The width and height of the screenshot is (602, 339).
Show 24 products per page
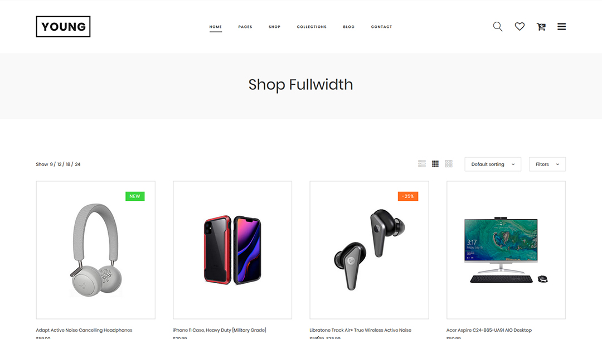pyautogui.click(x=77, y=164)
